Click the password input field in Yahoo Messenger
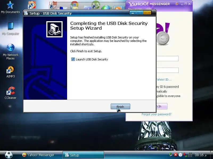213x159 pixels. (167, 70)
